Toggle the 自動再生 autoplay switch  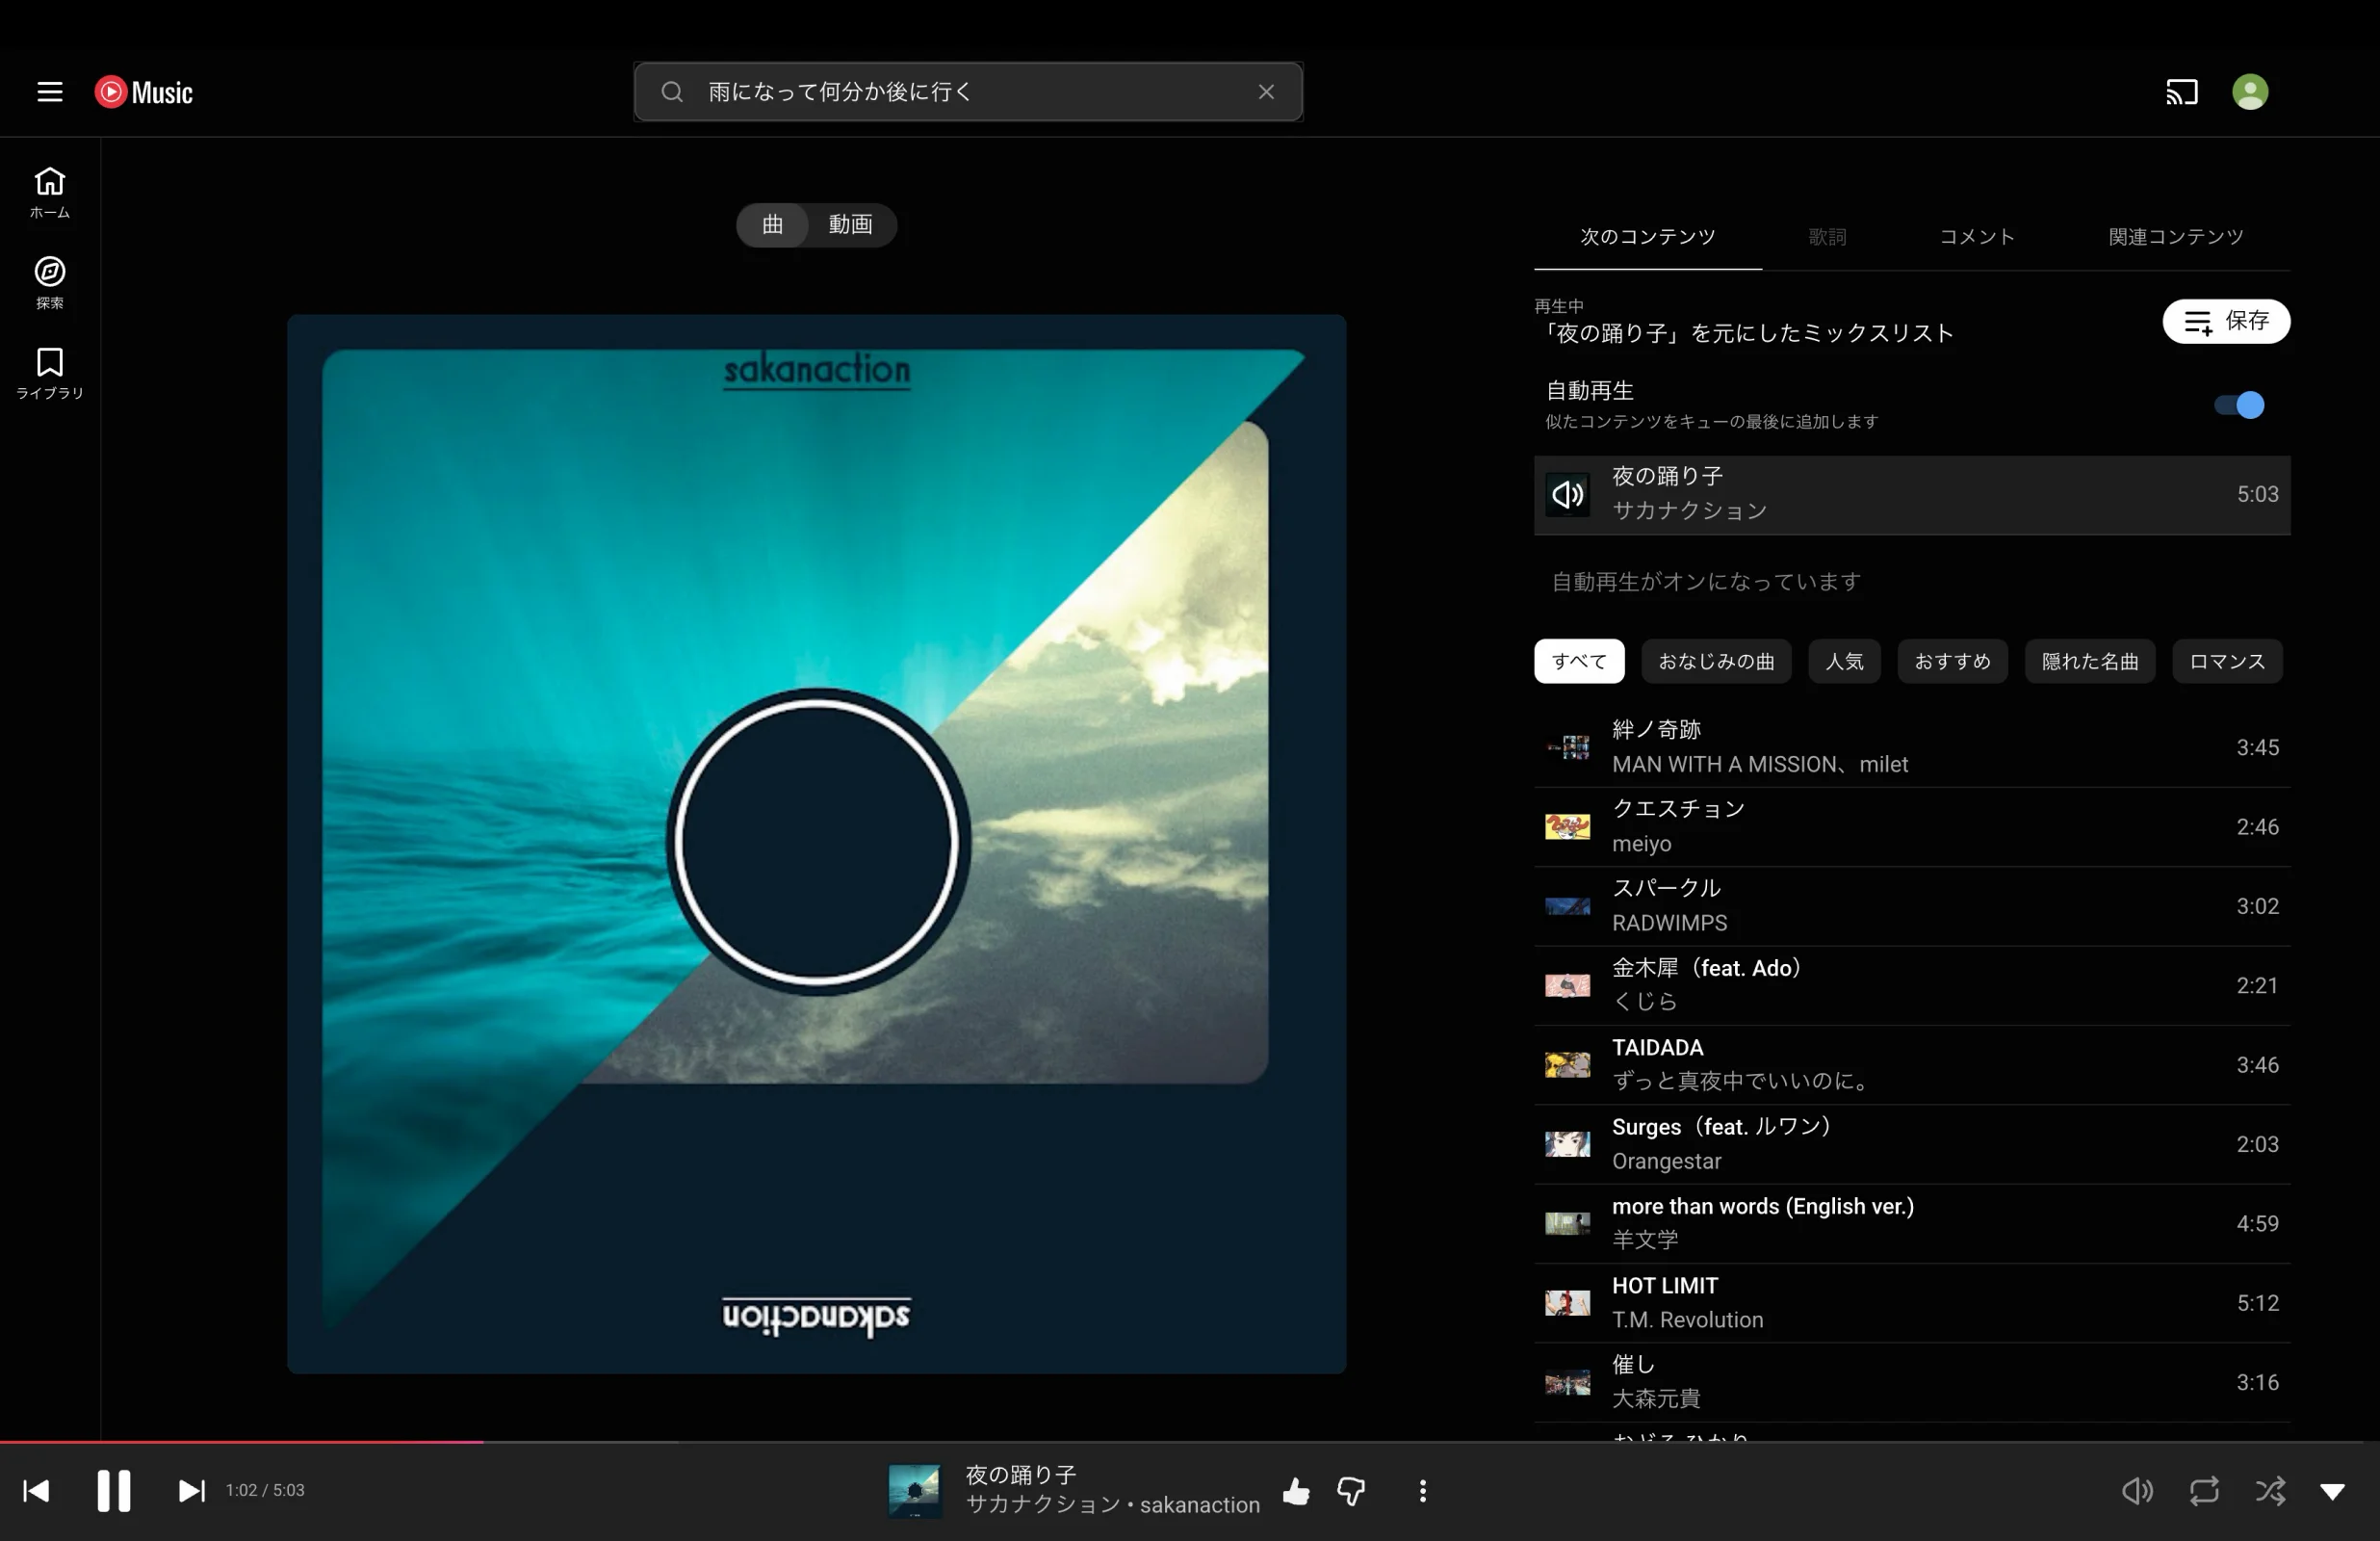(2239, 405)
